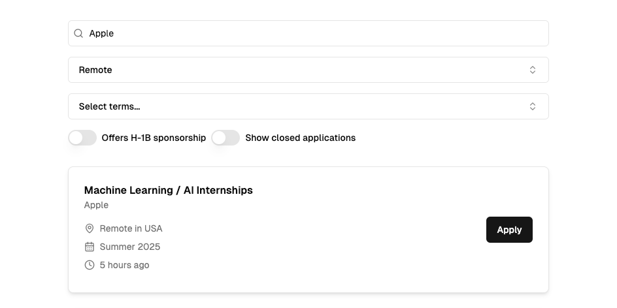
Task: Click the location pin icon
Action: (90, 228)
